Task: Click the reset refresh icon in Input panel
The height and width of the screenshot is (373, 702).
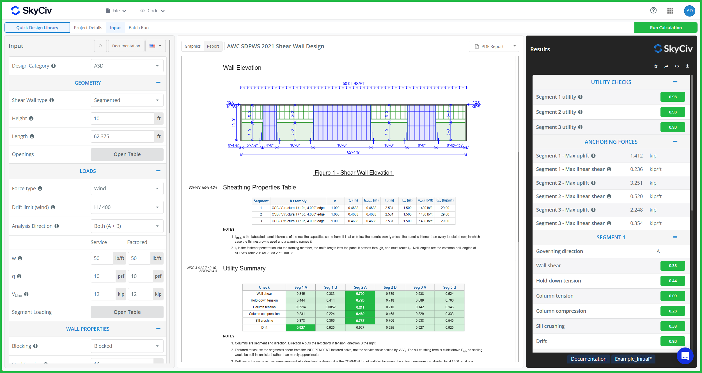Action: tap(100, 46)
